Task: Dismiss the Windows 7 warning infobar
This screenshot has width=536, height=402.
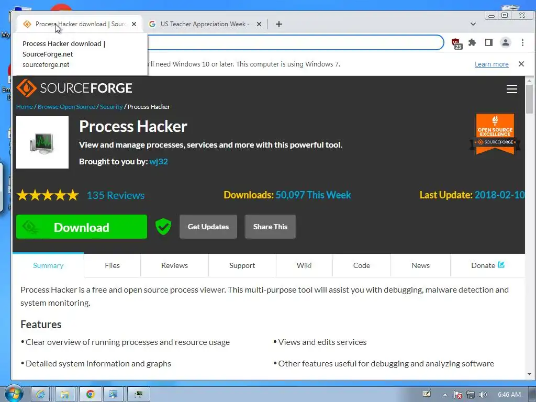Action: tap(521, 64)
